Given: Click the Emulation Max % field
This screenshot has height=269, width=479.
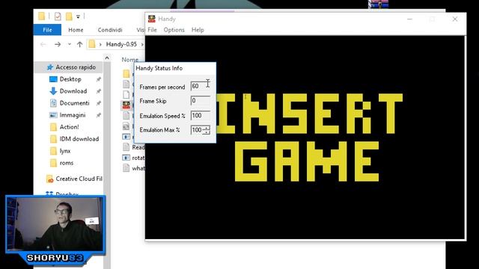Looking at the screenshot, I should (x=197, y=130).
